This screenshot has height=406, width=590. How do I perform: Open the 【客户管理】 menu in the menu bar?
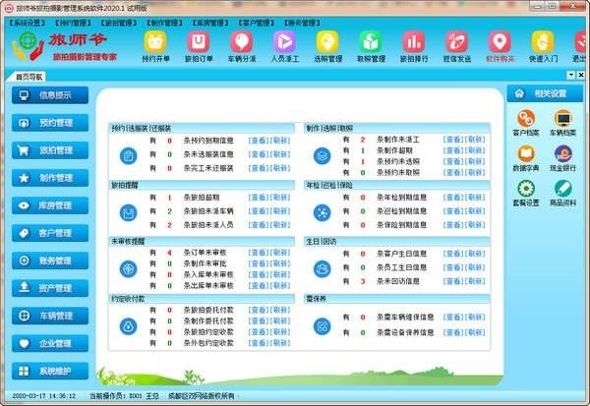point(257,23)
